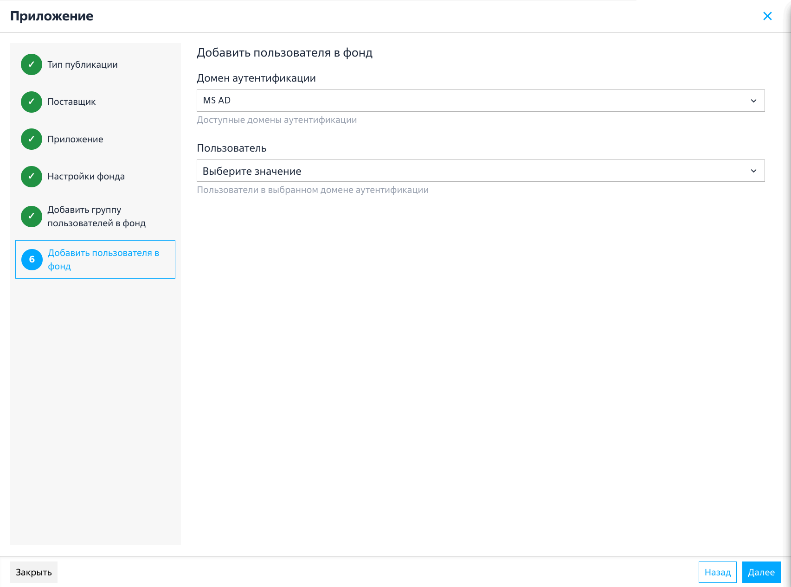Expand the MS AD dropdown chevron
791x587 pixels.
coord(753,101)
